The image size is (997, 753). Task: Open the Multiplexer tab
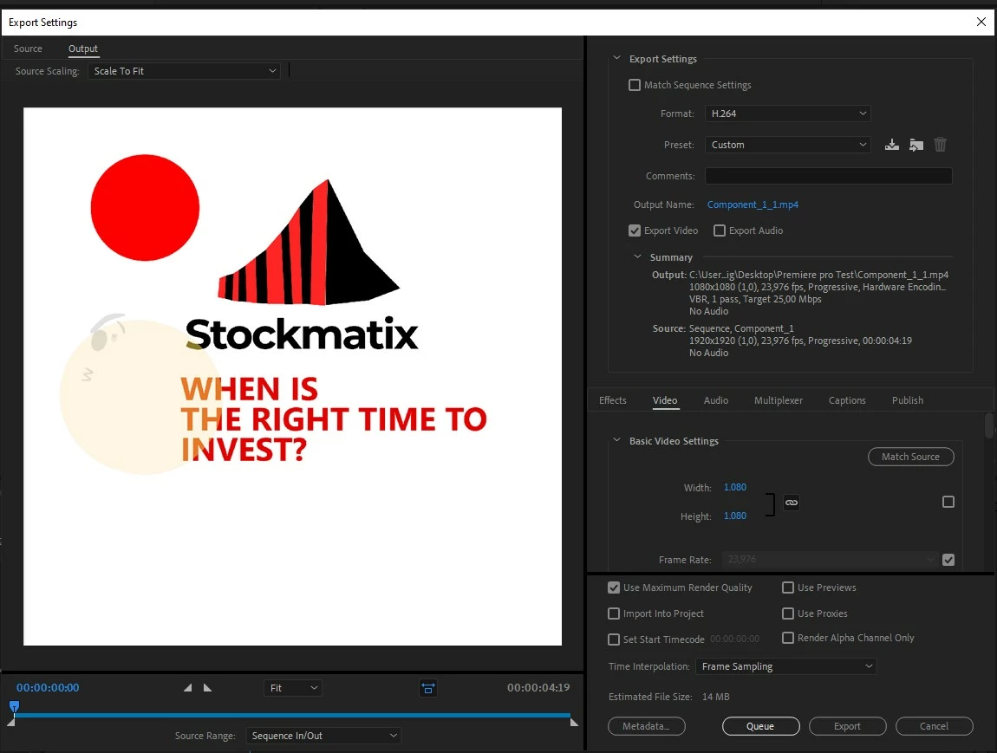point(779,400)
